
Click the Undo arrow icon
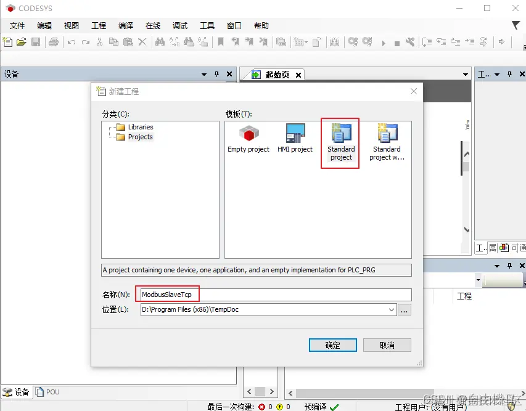(x=72, y=43)
